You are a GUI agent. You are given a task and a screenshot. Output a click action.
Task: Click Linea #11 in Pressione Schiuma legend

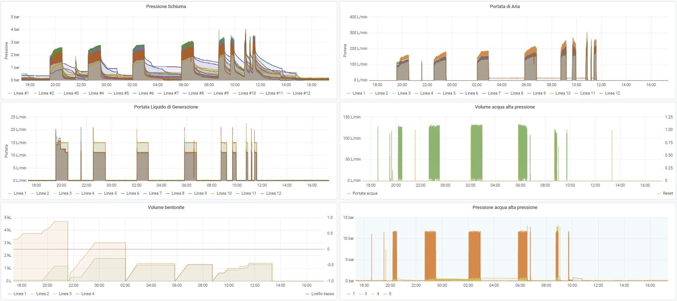pos(274,93)
